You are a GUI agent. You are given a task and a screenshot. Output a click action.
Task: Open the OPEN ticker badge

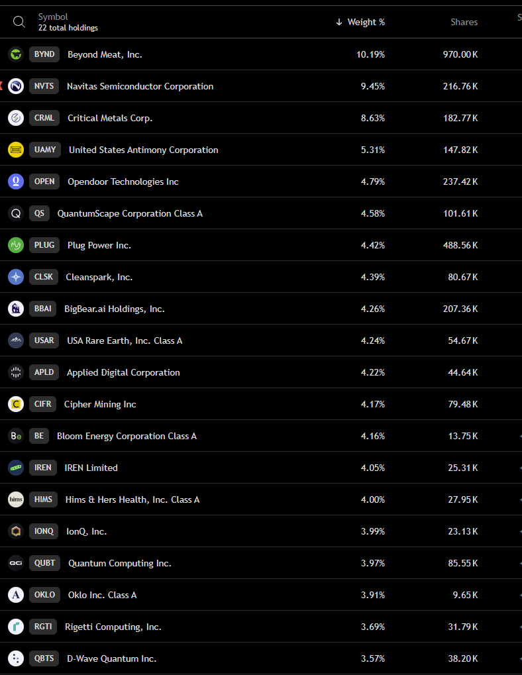point(44,182)
